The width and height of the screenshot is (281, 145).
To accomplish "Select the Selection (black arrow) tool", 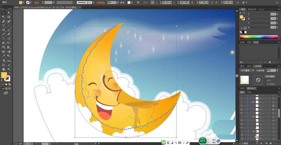I will 3,13.
